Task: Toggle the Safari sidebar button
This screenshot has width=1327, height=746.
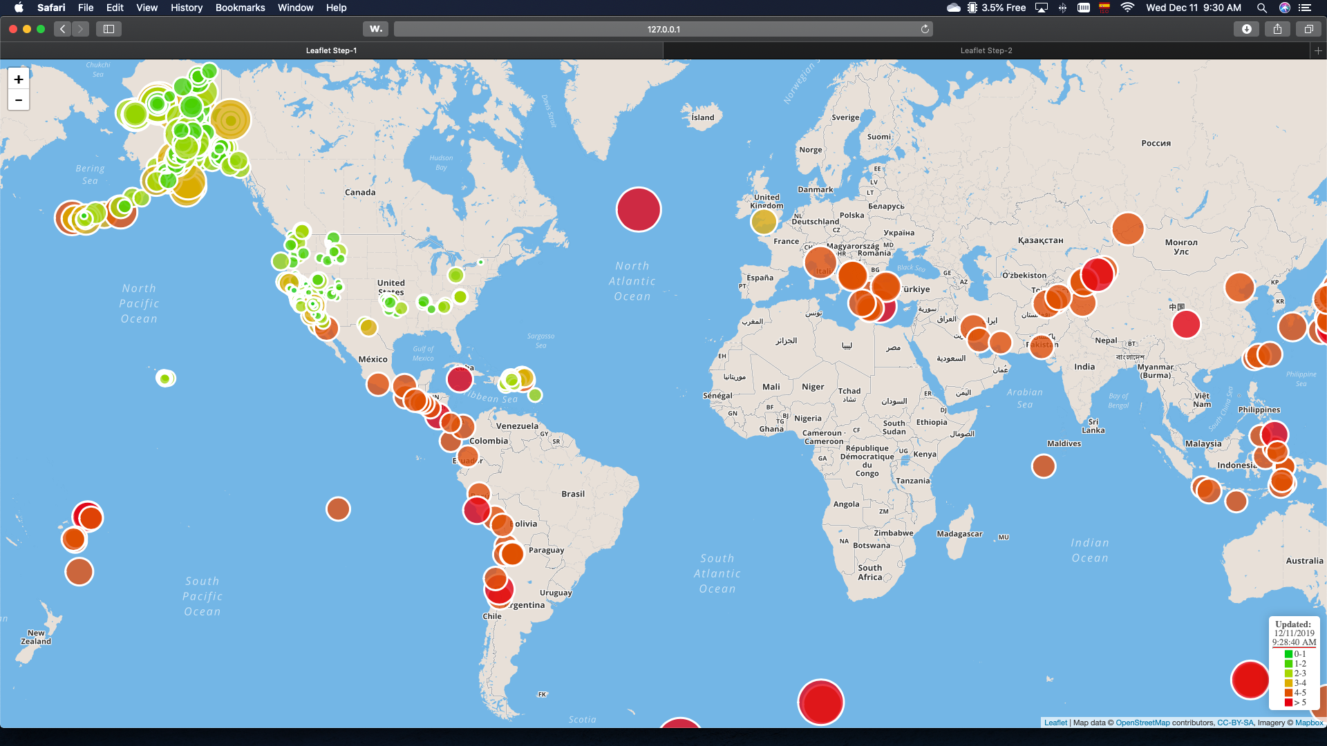Action: (109, 29)
